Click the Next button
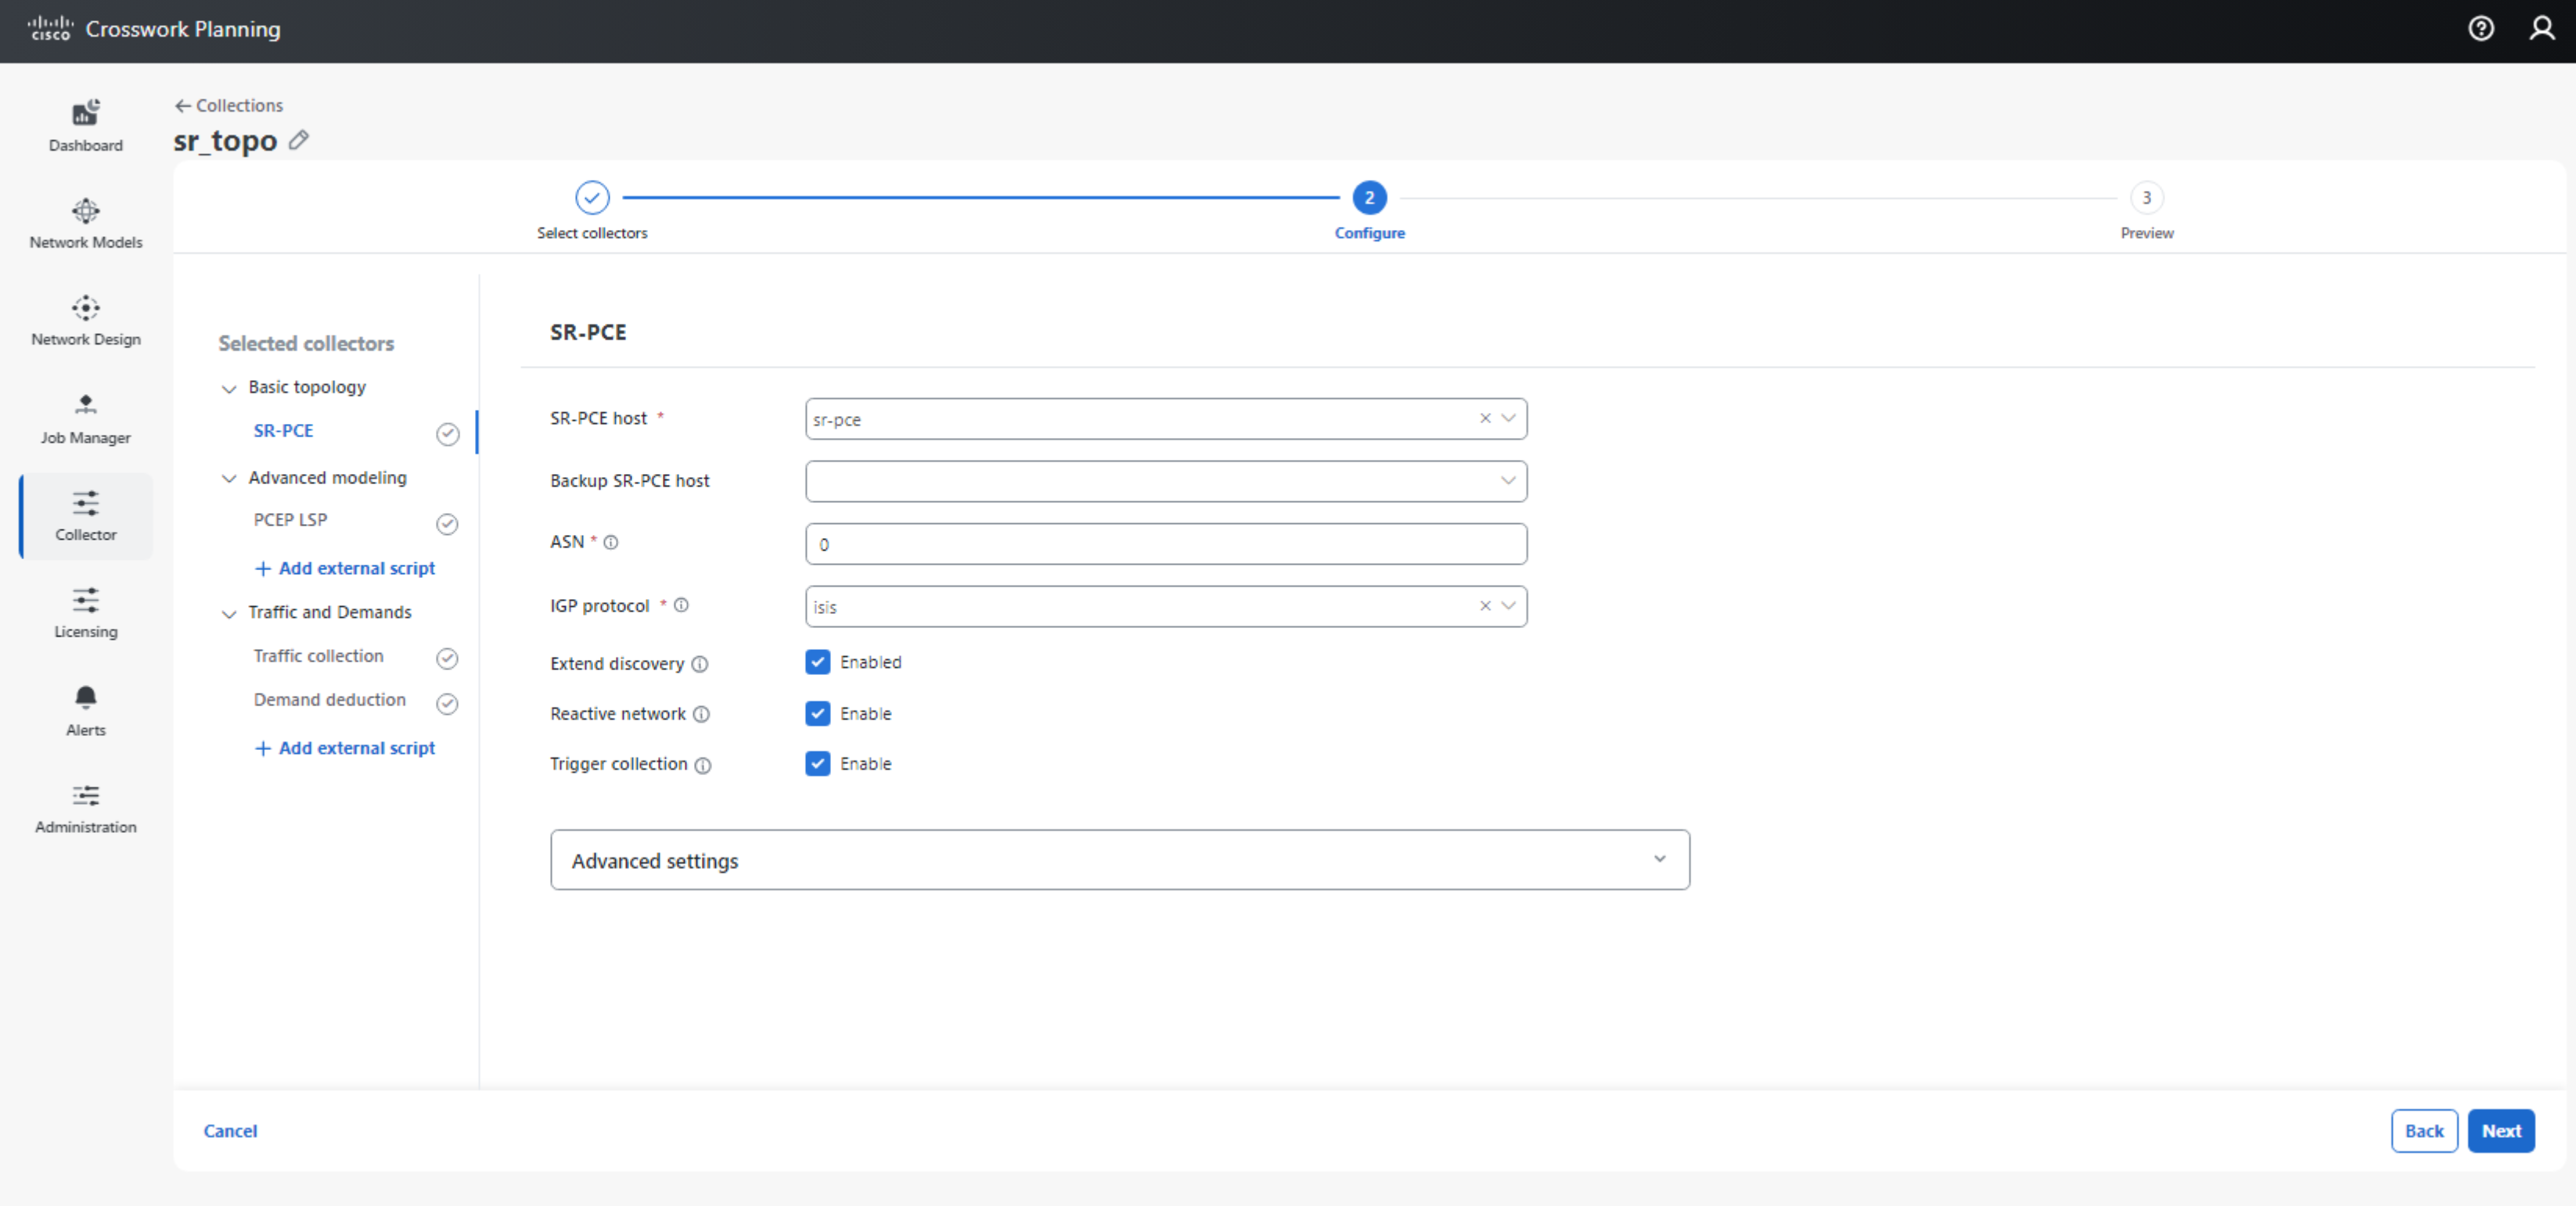This screenshot has height=1206, width=2576. [x=2500, y=1131]
